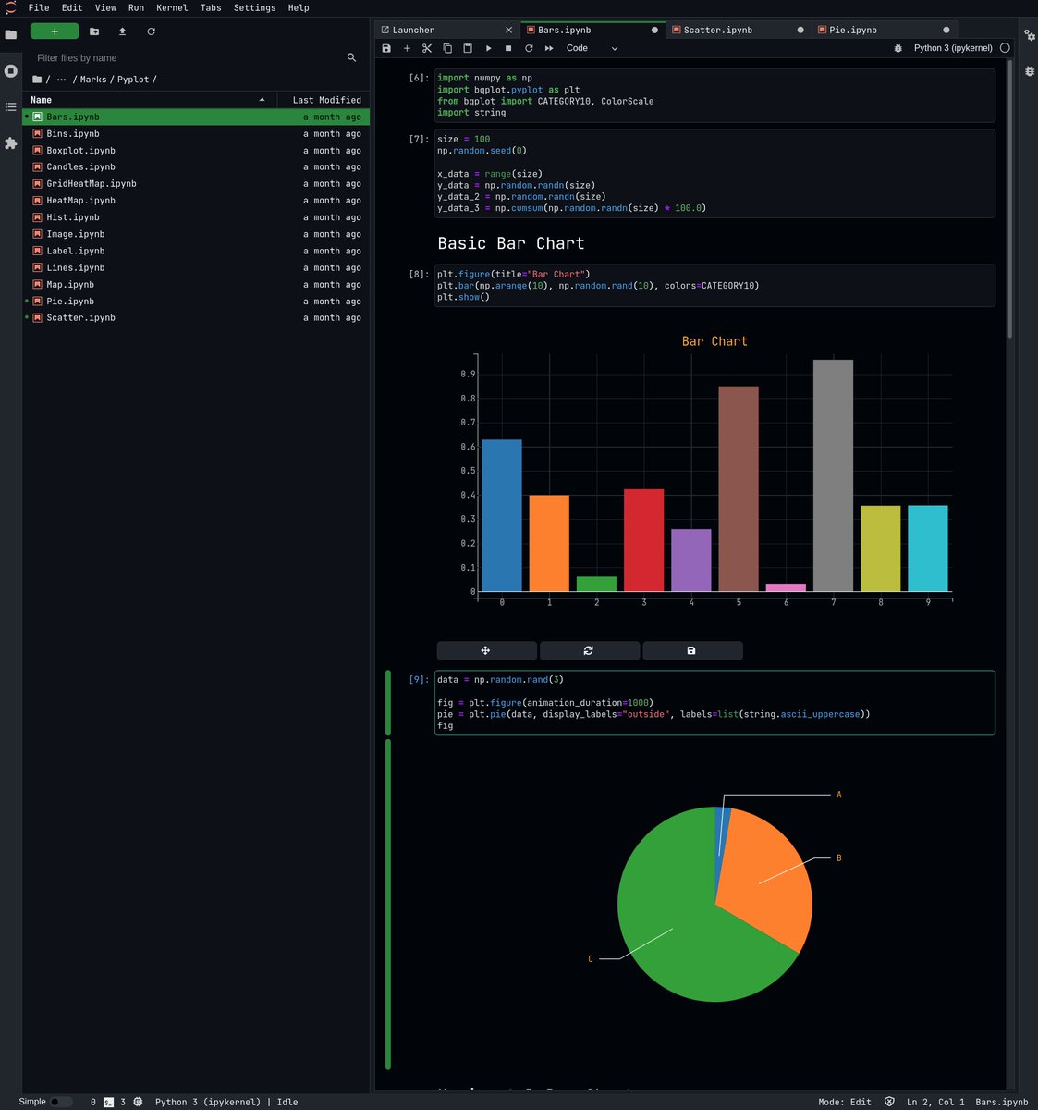The image size is (1038, 1110).
Task: Cut the selected notebook cells
Action: click(x=427, y=48)
